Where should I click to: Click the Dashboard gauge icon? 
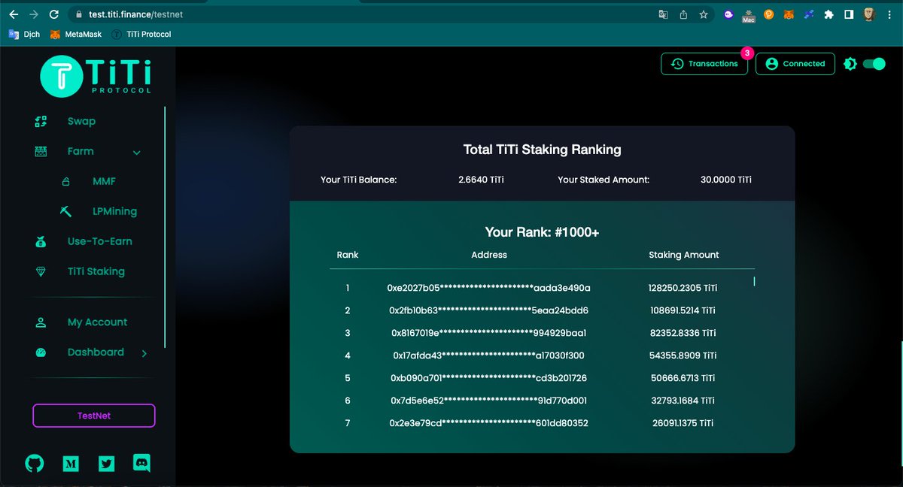(x=41, y=352)
